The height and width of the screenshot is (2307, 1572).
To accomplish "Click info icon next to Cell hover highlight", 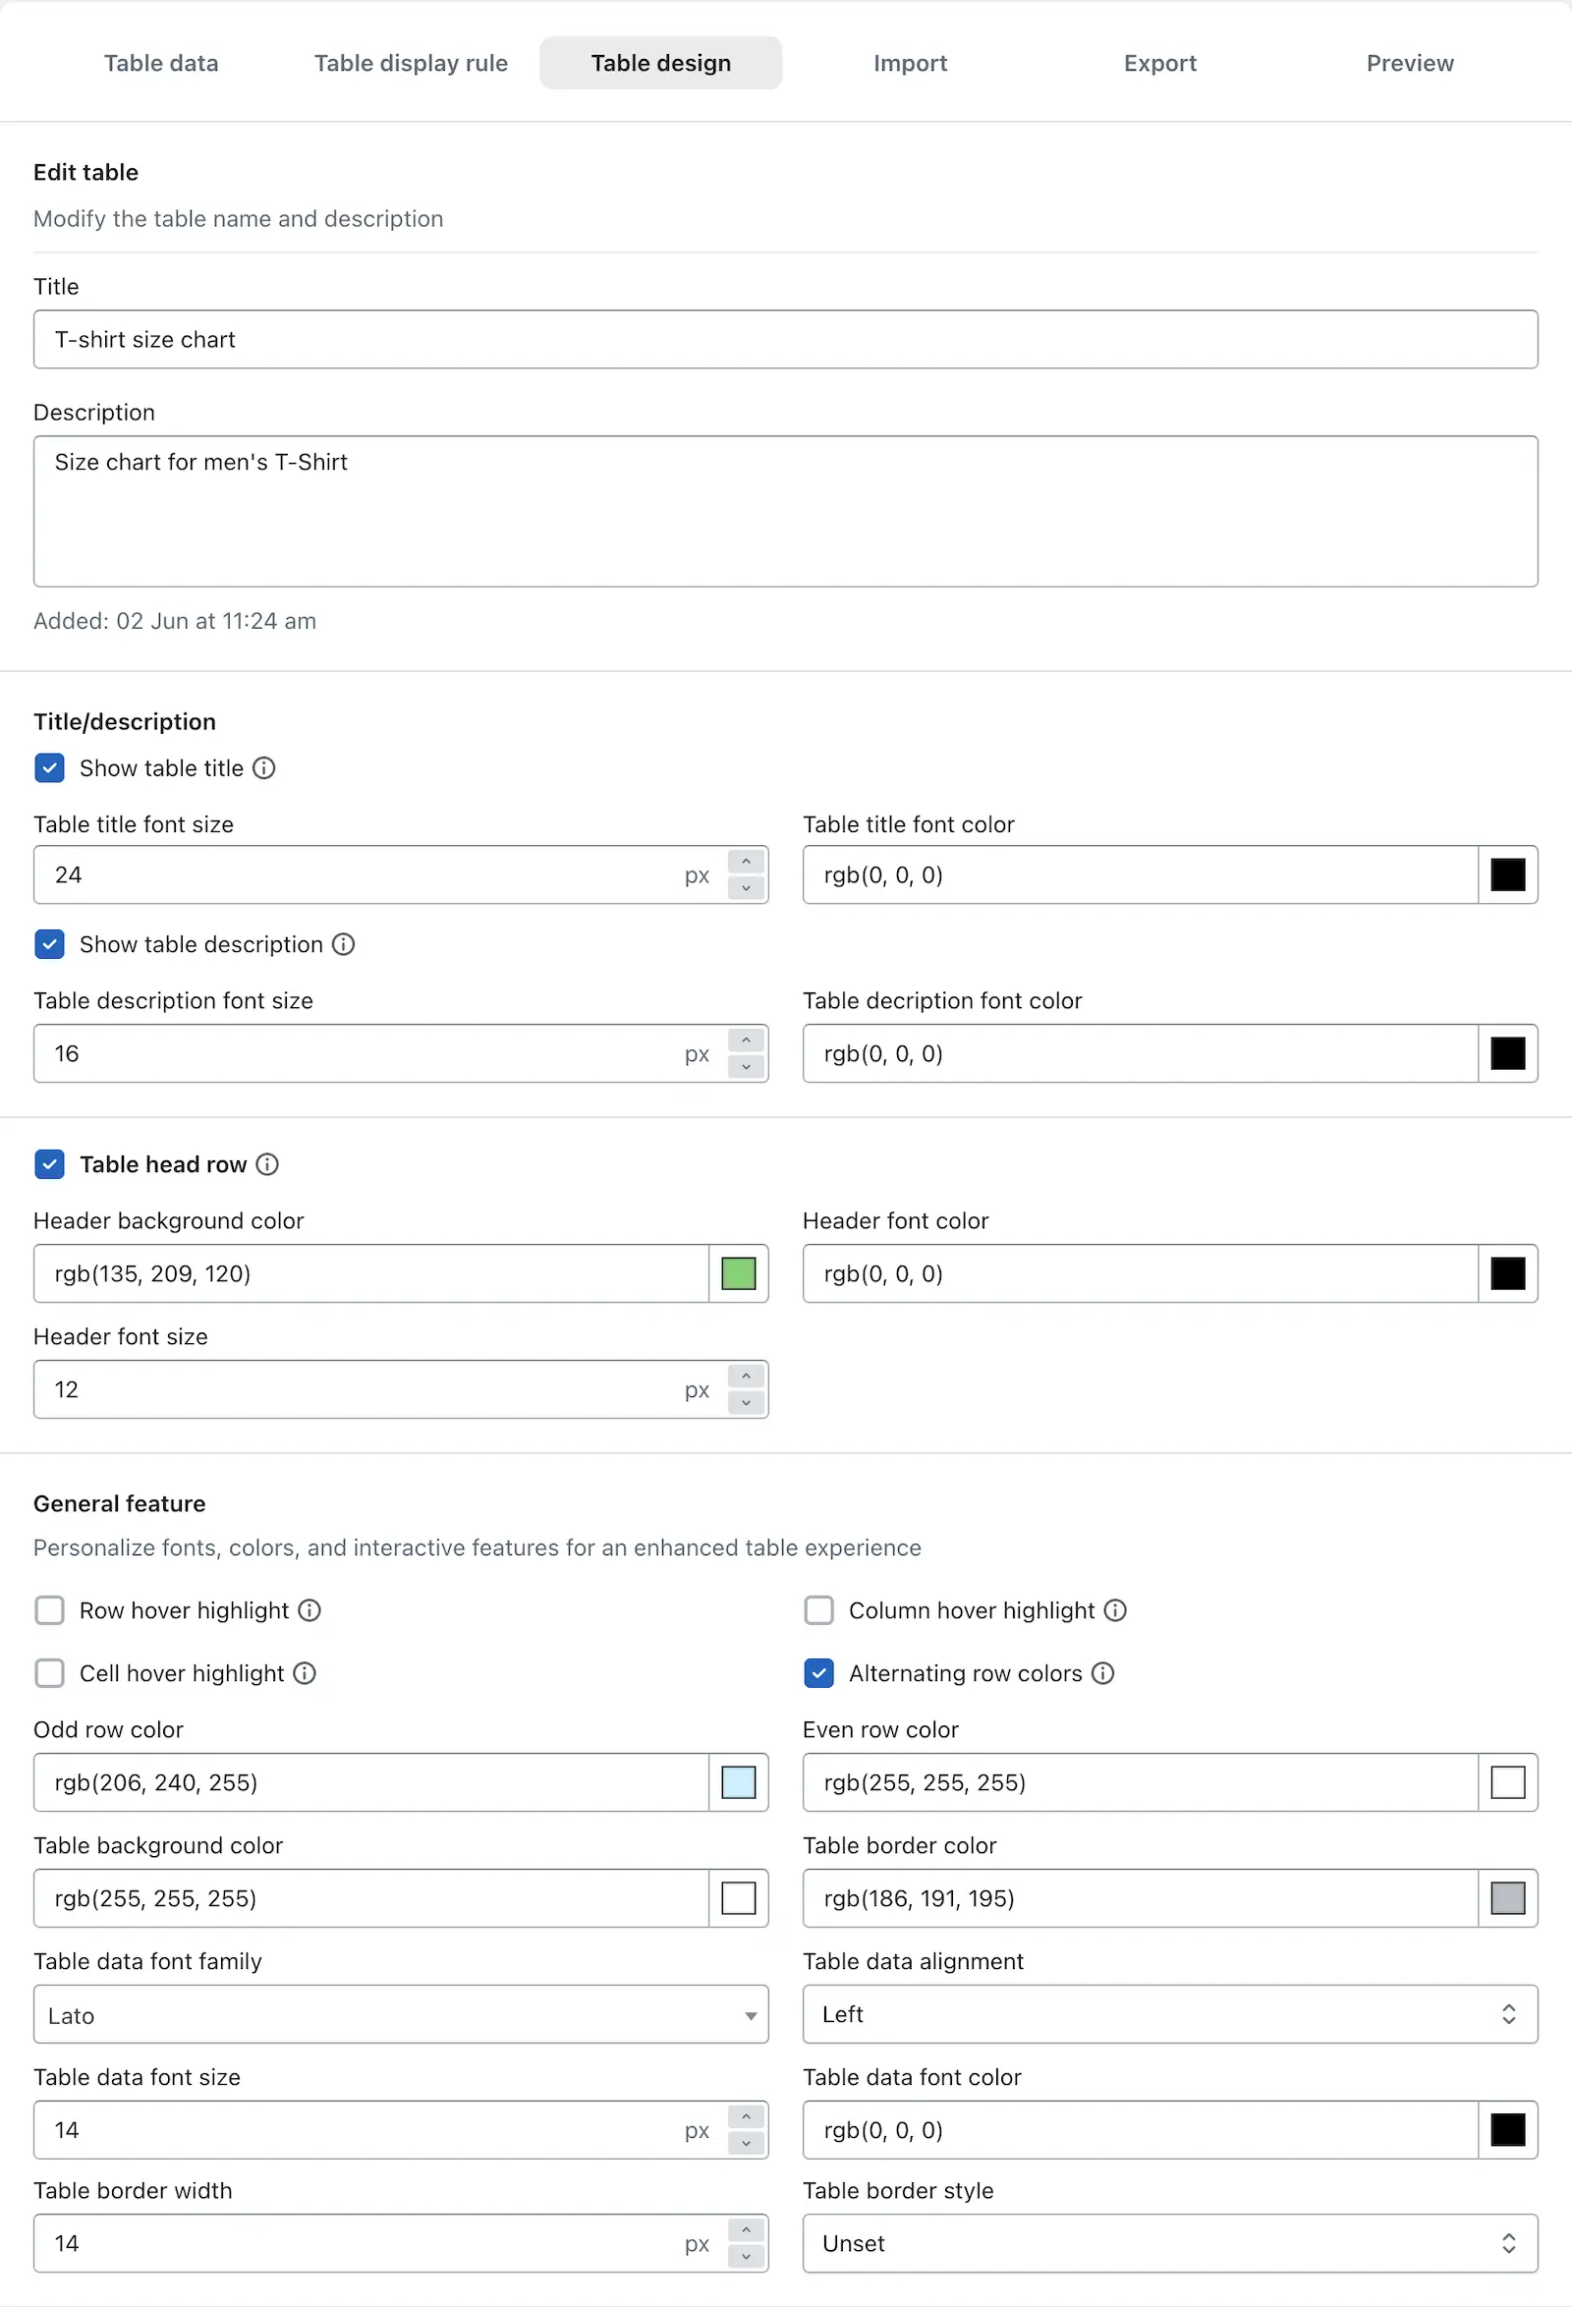I will click(x=305, y=1673).
